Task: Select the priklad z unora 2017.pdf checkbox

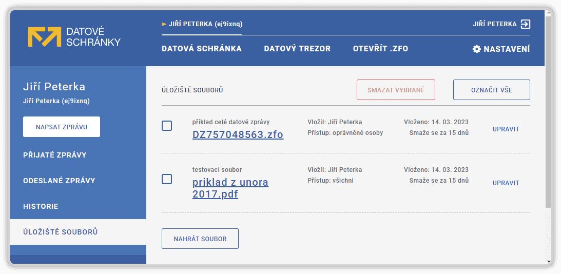Action: point(167,179)
